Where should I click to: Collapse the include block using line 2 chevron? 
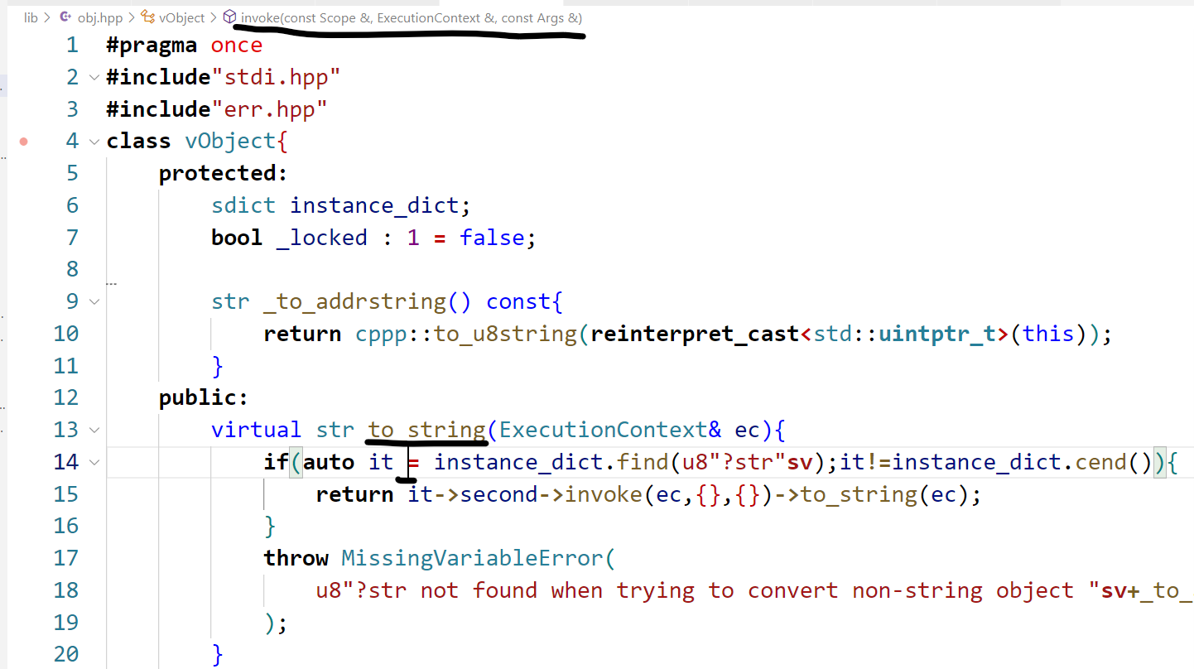click(x=94, y=76)
